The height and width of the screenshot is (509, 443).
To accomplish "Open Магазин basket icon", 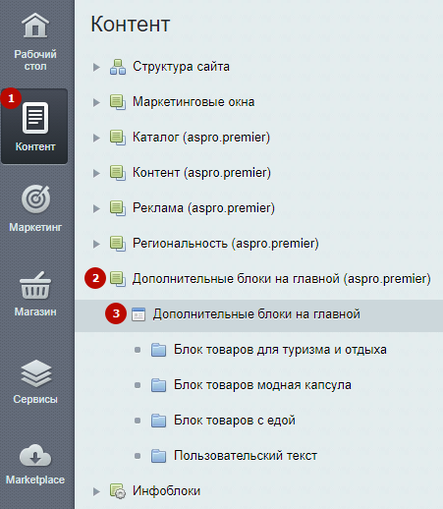I will pos(35,285).
